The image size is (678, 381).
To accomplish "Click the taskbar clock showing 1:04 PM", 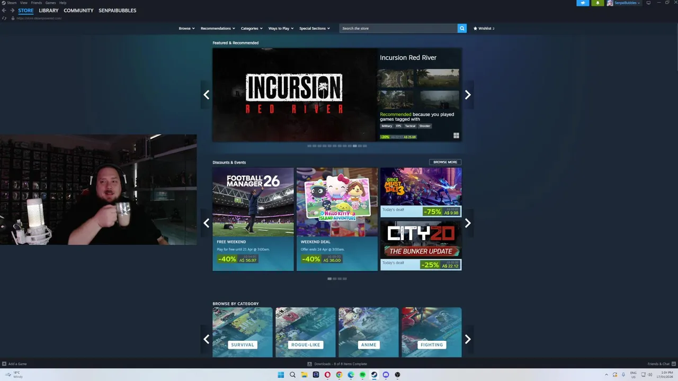I will click(666, 375).
